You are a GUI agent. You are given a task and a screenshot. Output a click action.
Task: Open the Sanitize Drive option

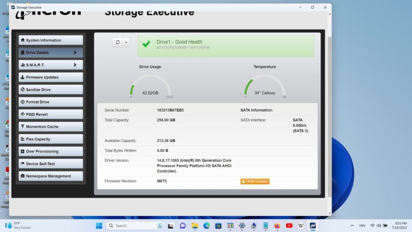point(51,90)
